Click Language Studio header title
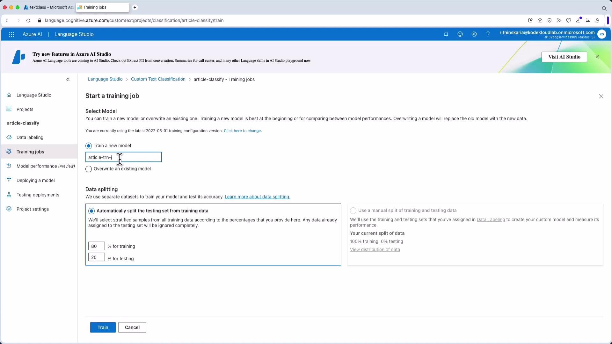 tap(74, 34)
